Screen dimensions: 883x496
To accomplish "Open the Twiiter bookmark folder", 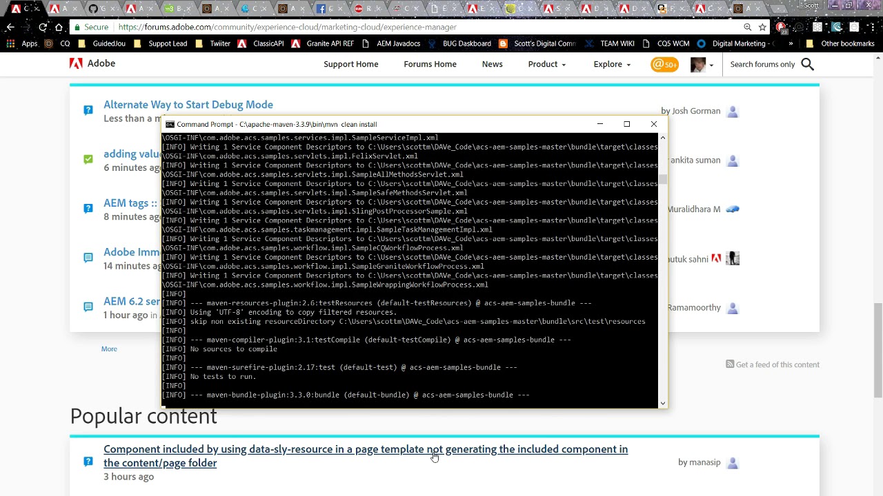I will (x=213, y=43).
